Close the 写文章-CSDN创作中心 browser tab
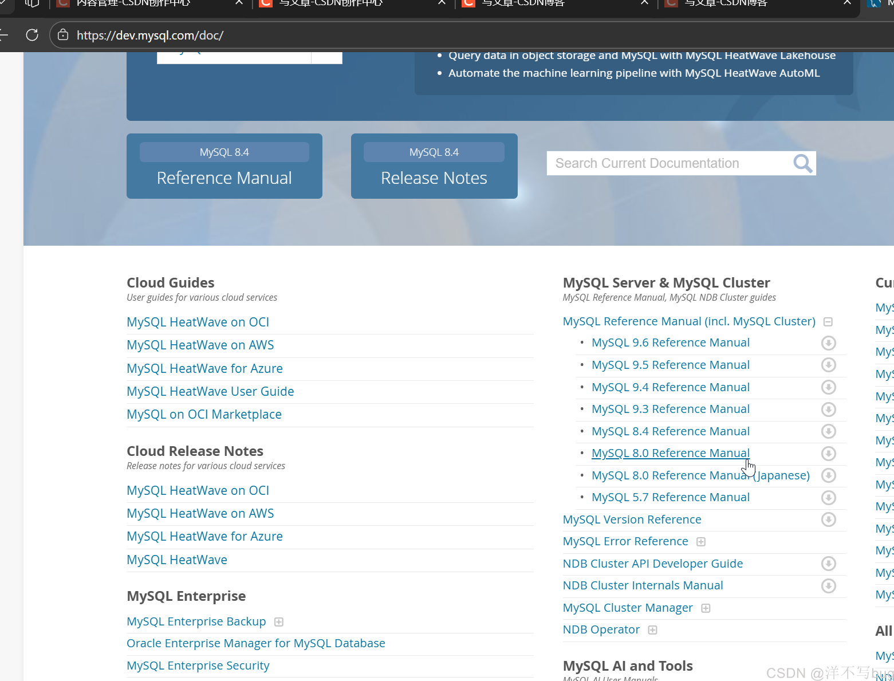 442,3
